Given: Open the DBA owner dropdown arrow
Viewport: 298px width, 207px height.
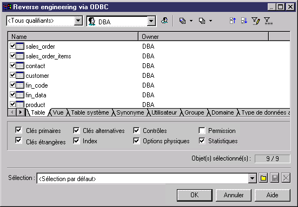Looking at the screenshot, I should (x=151, y=21).
